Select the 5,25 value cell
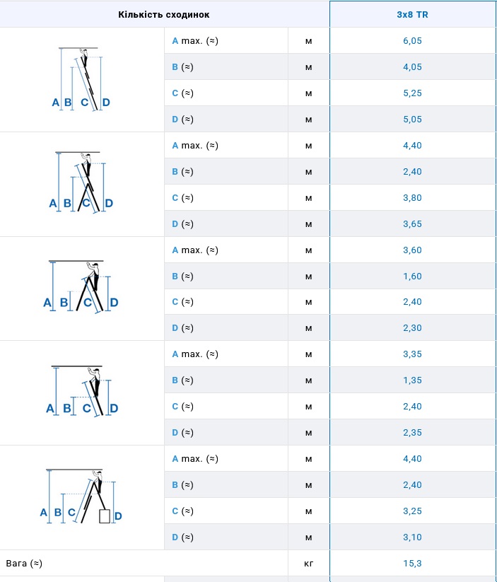This screenshot has height=582, width=497. 413,93
